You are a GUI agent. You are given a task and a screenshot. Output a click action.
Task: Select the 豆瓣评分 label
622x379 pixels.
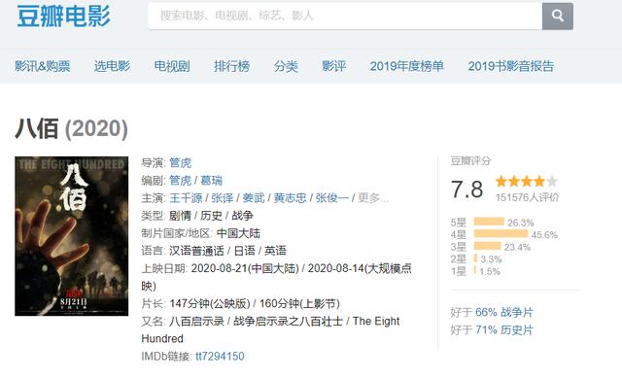pos(470,161)
